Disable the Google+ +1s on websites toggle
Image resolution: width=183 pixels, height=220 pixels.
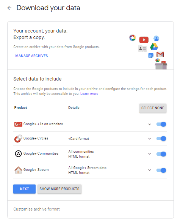(x=161, y=124)
